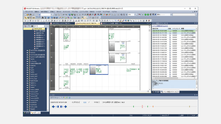Viewport: 221px width, 124px height.
Task: Click the pink seek bar position marker
Action: (142, 106)
